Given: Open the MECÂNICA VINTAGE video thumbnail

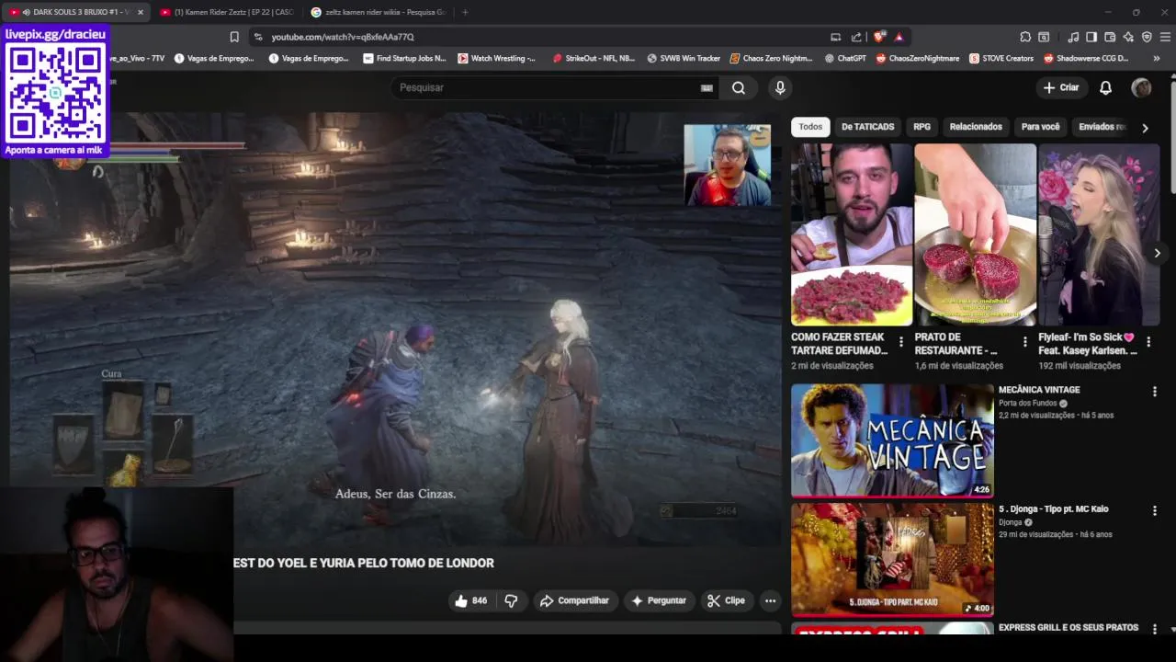Looking at the screenshot, I should click(x=892, y=440).
